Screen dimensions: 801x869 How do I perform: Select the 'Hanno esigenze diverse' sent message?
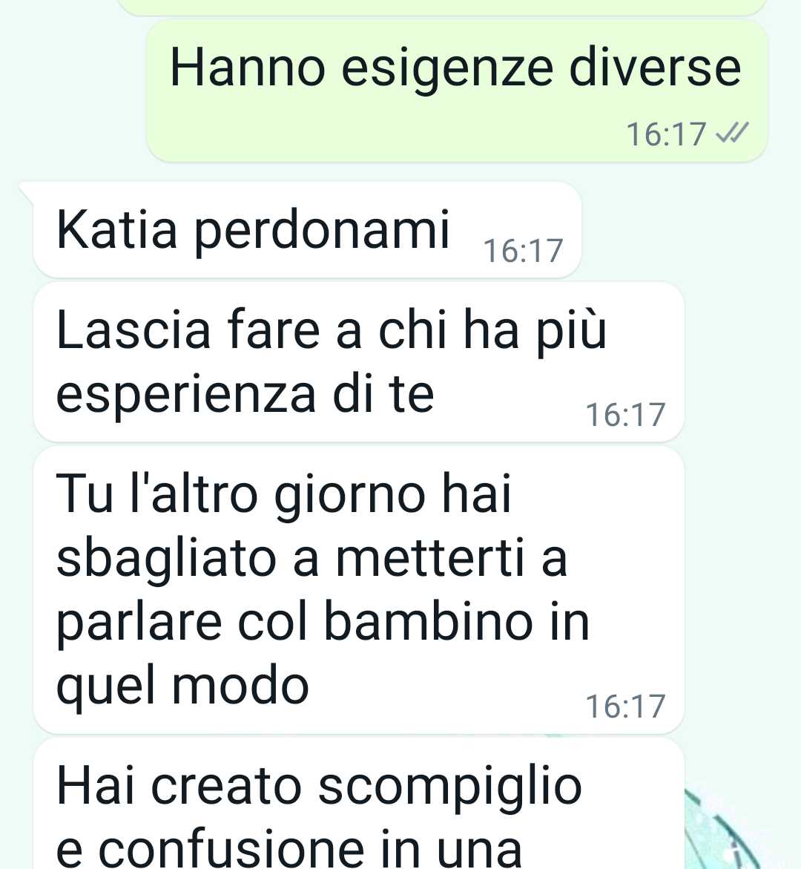(457, 91)
